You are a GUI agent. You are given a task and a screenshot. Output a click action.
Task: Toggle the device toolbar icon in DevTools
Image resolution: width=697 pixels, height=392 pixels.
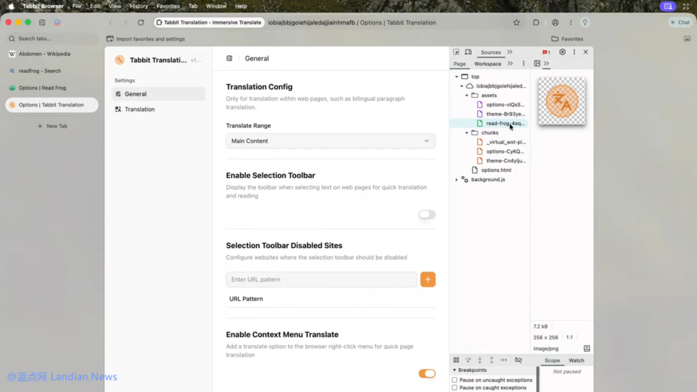pos(468,52)
